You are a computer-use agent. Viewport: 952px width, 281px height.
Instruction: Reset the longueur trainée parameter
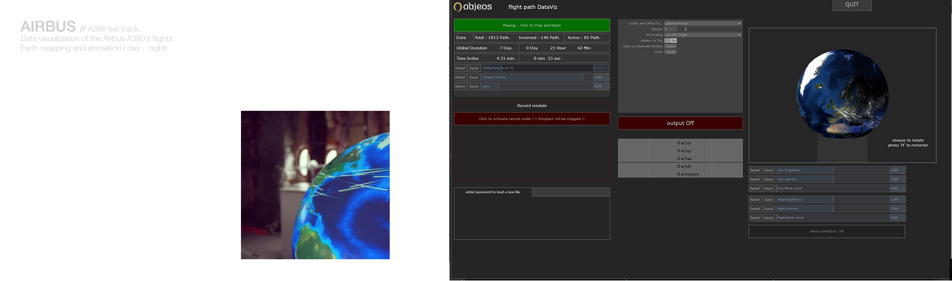point(460,77)
